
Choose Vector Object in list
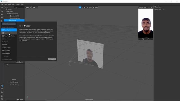pyautogui.click(x=9, y=59)
